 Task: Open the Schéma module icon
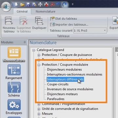click(x=14, y=87)
